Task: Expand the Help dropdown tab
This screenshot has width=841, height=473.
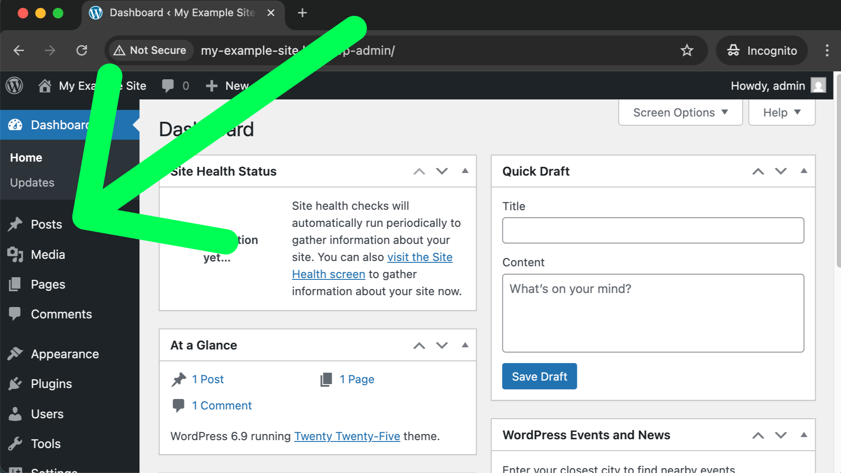Action: coord(781,113)
